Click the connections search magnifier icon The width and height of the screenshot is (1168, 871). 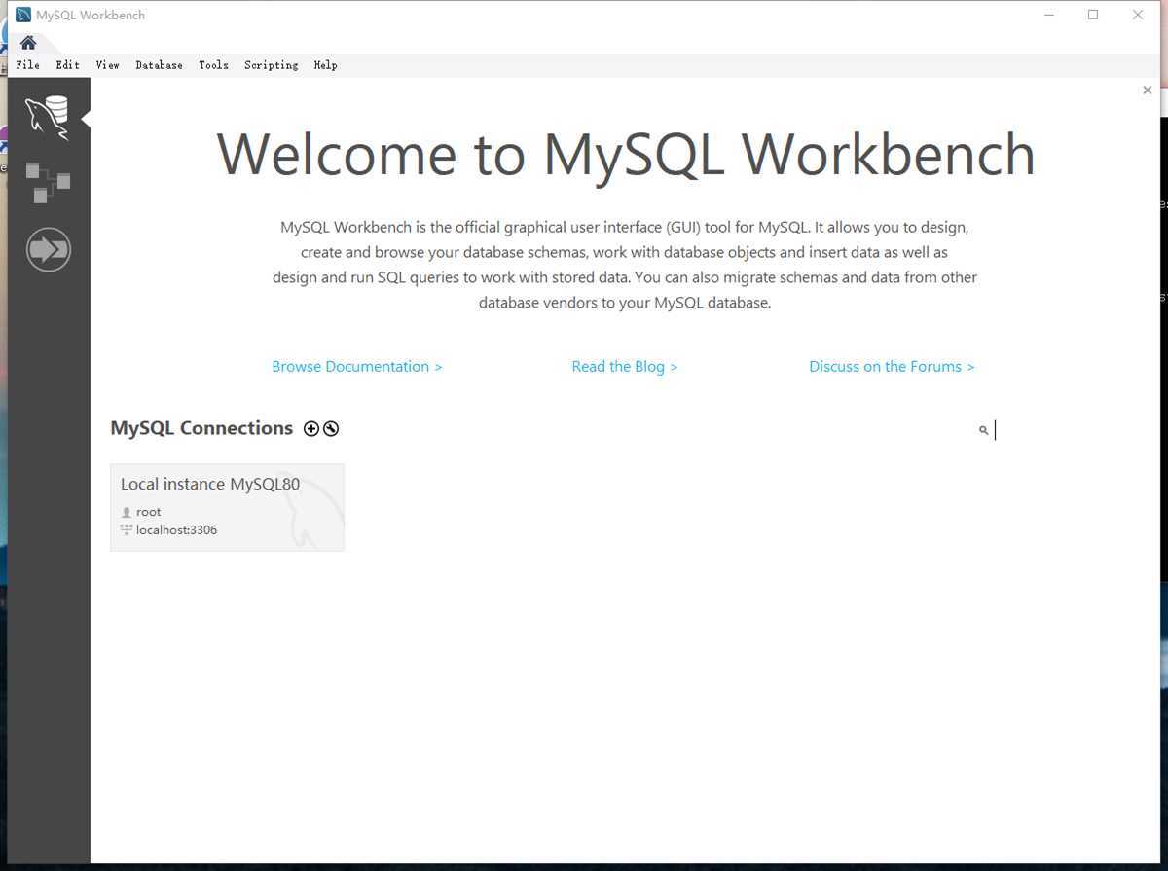(983, 430)
